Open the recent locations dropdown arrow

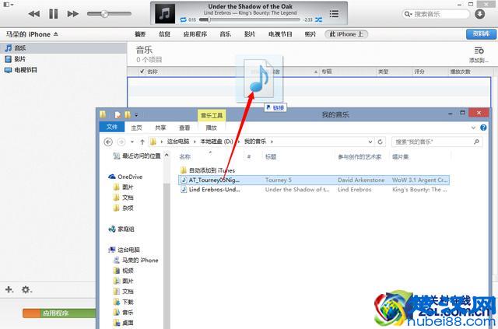(132, 142)
